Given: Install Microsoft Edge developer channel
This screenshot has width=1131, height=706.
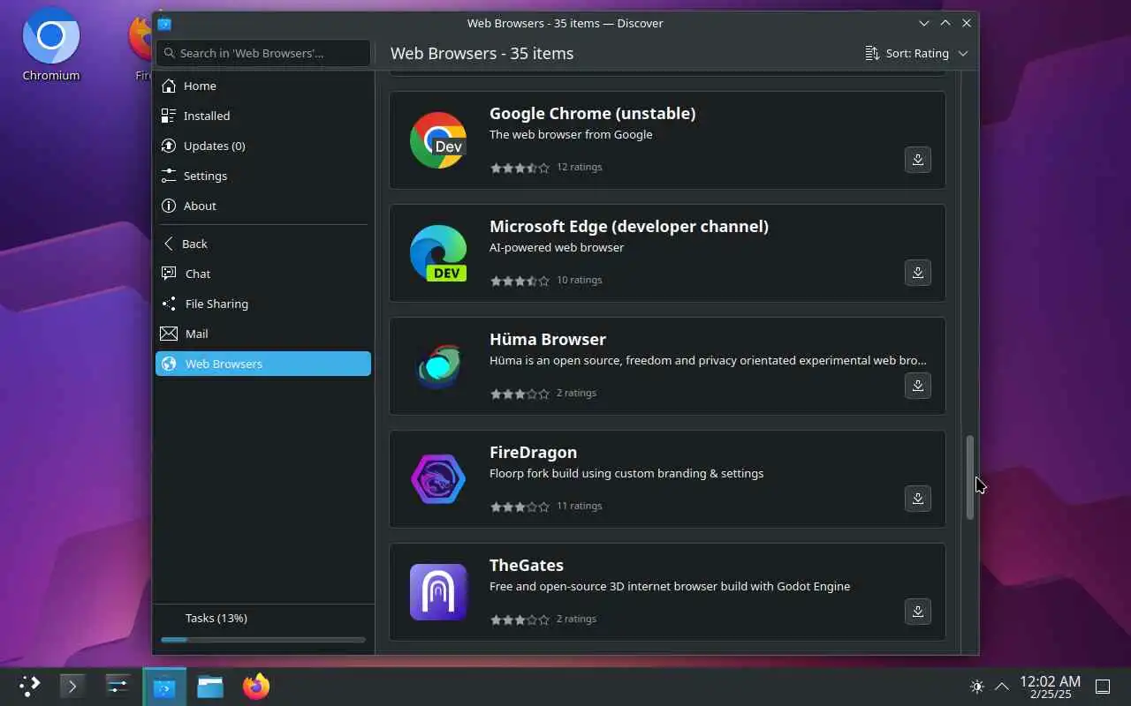Looking at the screenshot, I should coord(918,273).
